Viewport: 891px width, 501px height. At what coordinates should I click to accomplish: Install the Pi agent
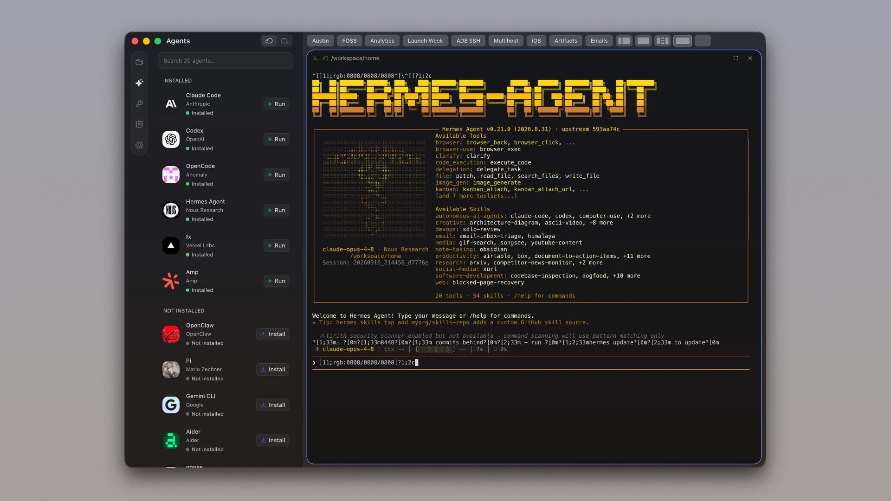tap(273, 369)
